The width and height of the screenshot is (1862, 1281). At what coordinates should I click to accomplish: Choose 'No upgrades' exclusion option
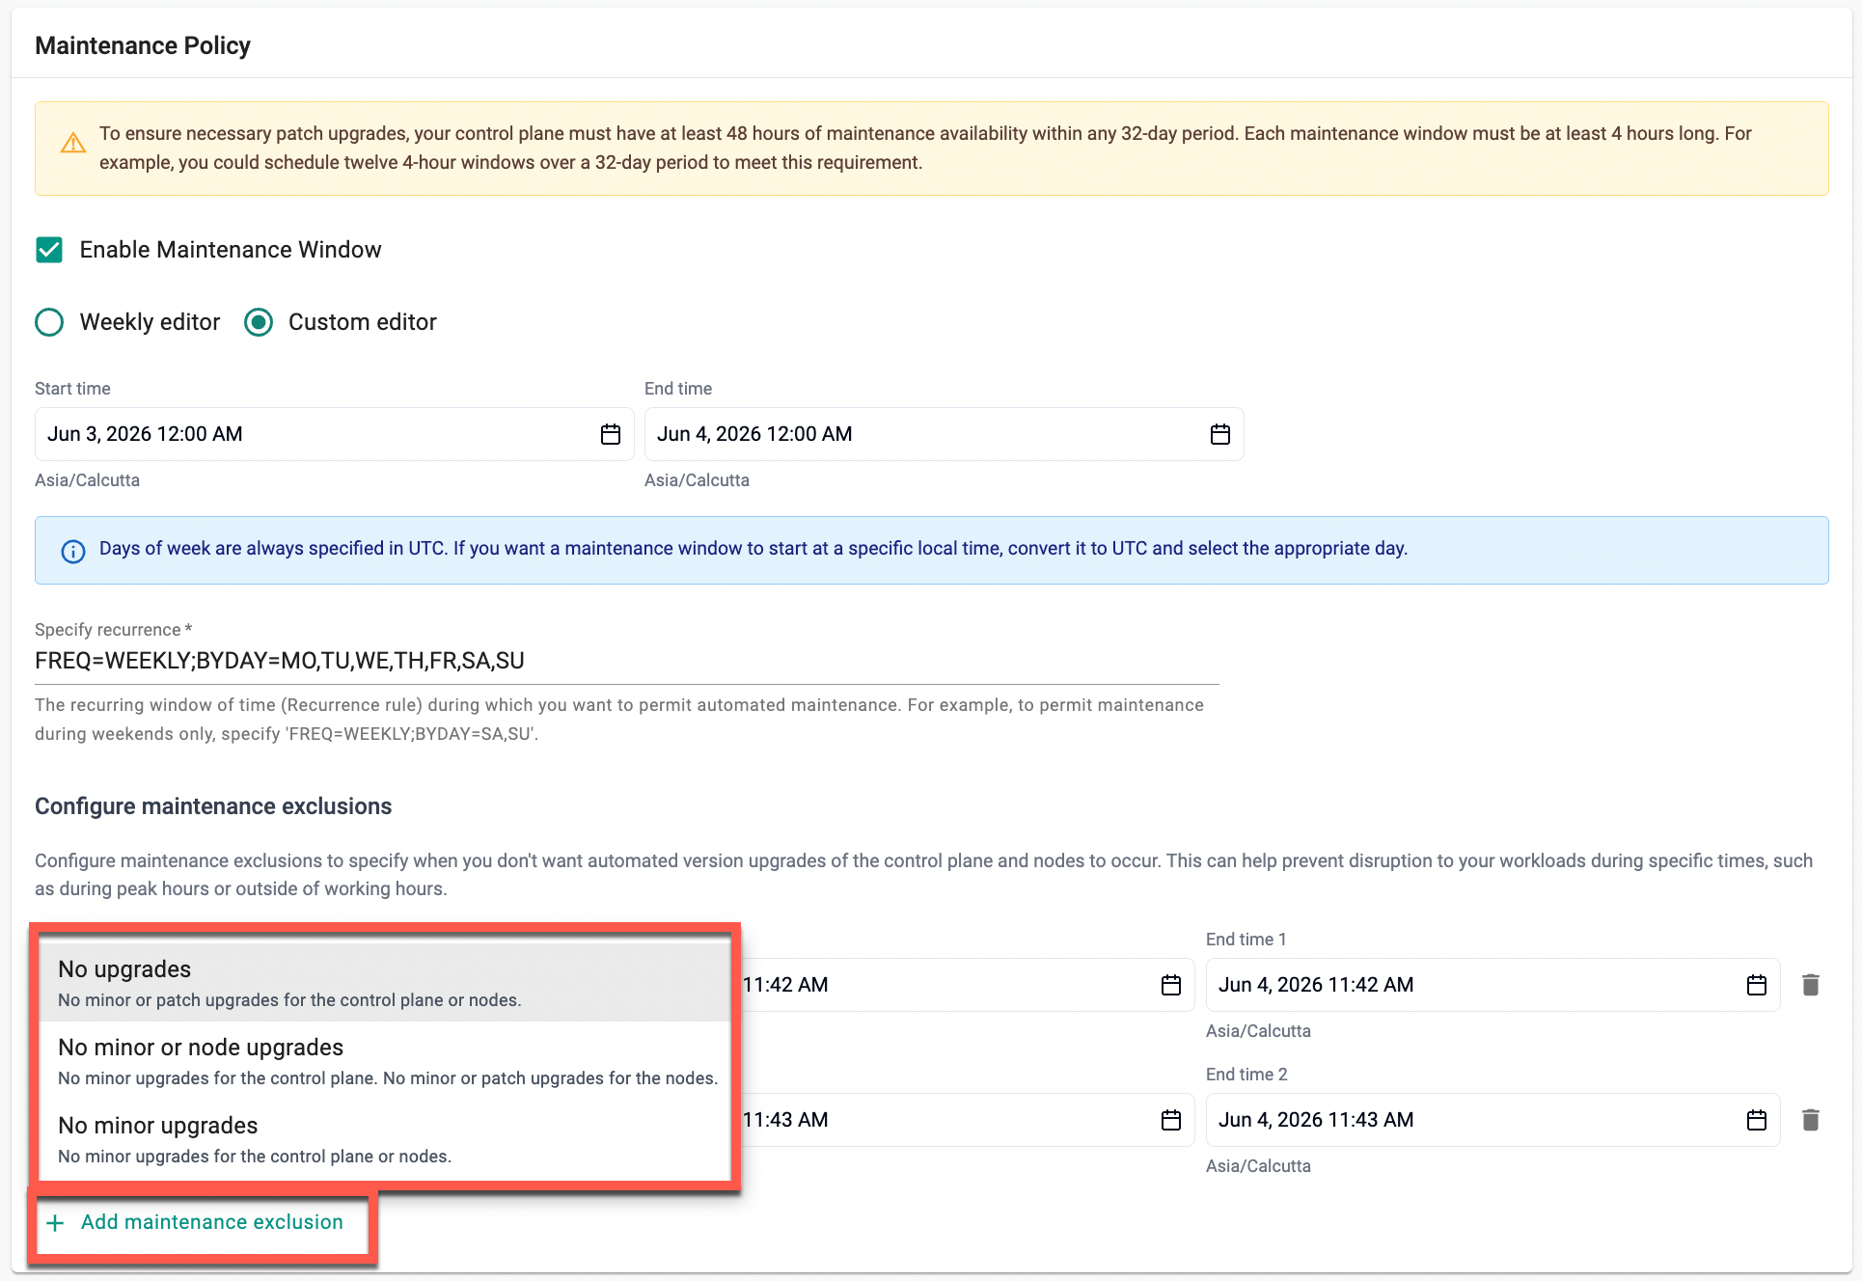pyautogui.click(x=384, y=982)
